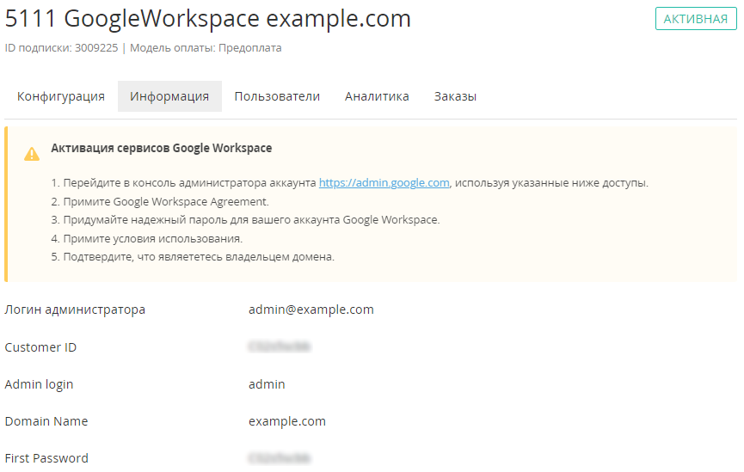The image size is (744, 472).
Task: Click the Активация сервисов Google Workspace heading
Action: (x=162, y=148)
